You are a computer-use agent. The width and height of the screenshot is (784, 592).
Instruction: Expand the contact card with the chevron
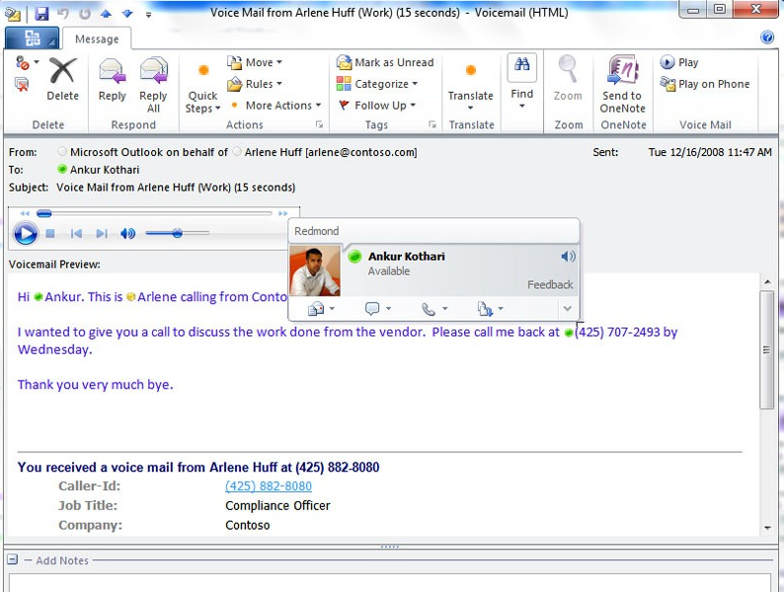point(567,308)
